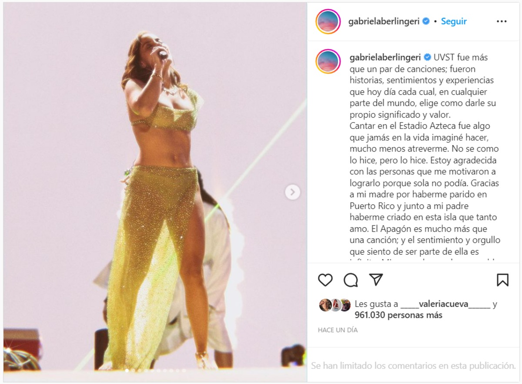Open caption profile avatar story ring
The width and height of the screenshot is (522, 384).
click(x=328, y=61)
